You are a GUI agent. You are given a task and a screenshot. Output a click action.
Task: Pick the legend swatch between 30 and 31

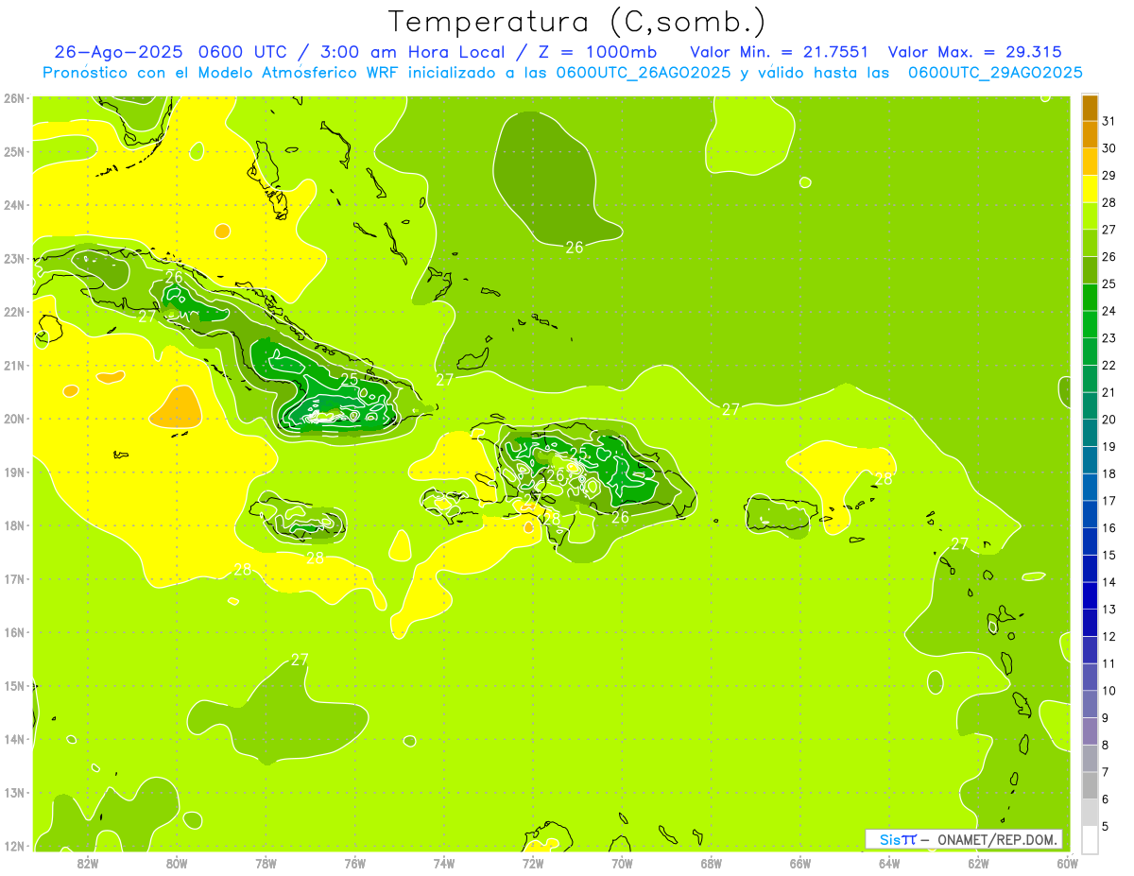coord(1090,134)
